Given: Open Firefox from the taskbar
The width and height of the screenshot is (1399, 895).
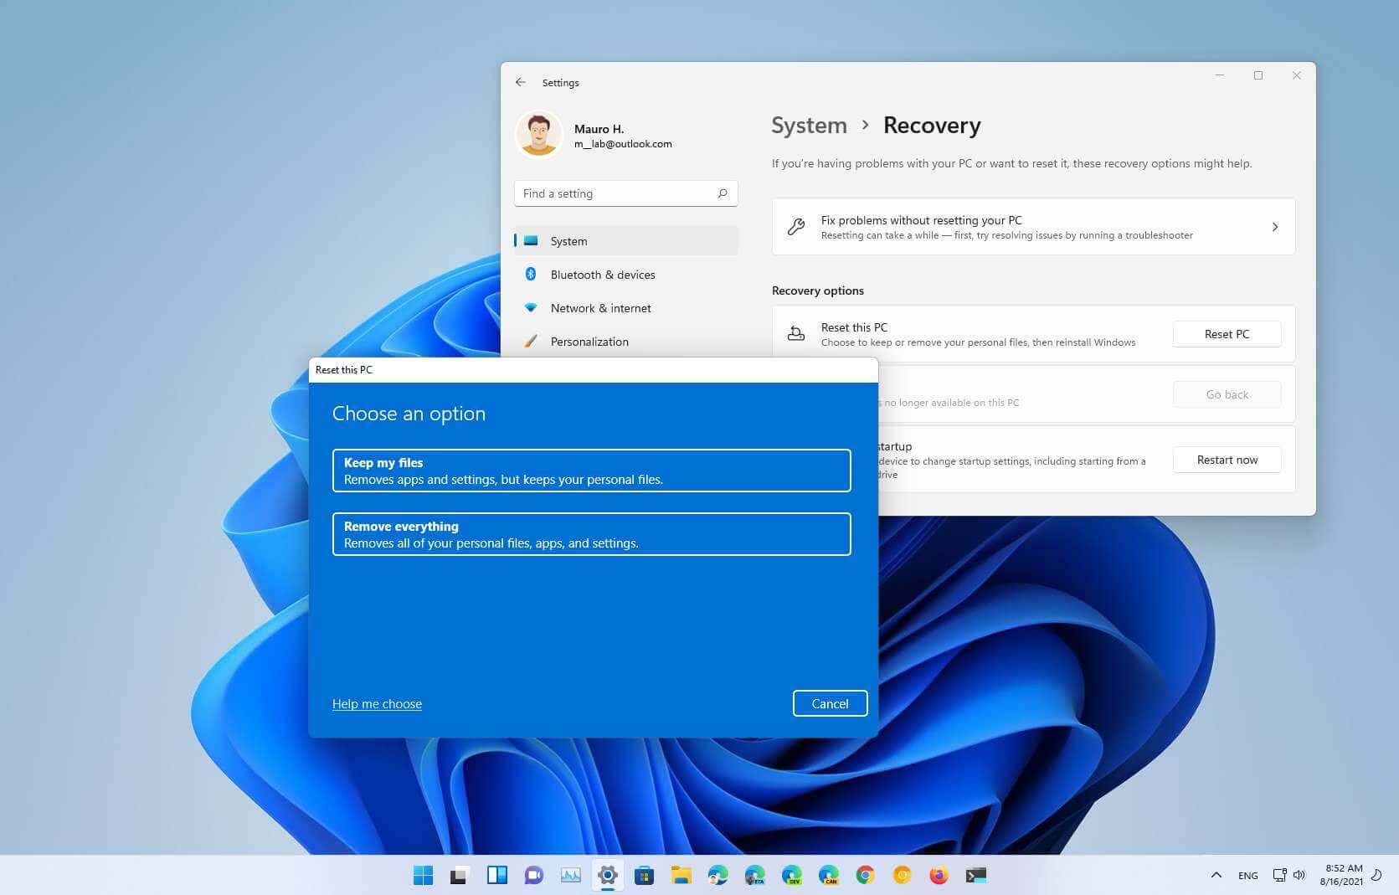Looking at the screenshot, I should click(x=939, y=875).
